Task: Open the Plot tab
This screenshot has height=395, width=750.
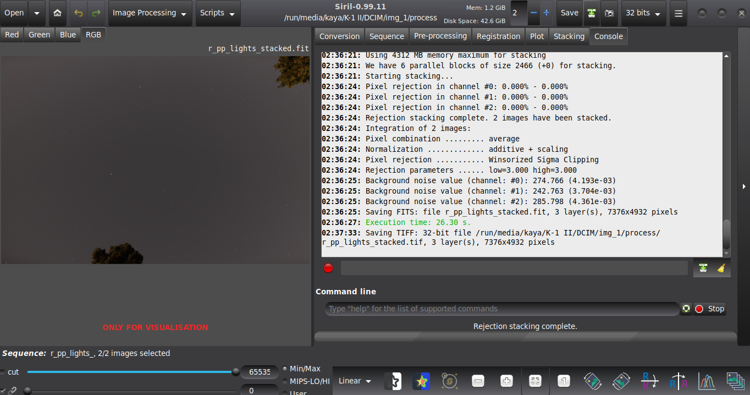Action: [x=537, y=36]
